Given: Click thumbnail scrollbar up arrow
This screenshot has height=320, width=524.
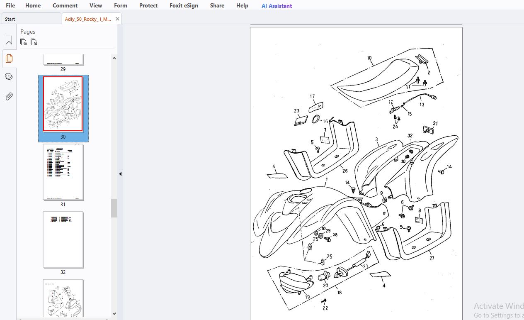Looking at the screenshot, I should coord(114,59).
